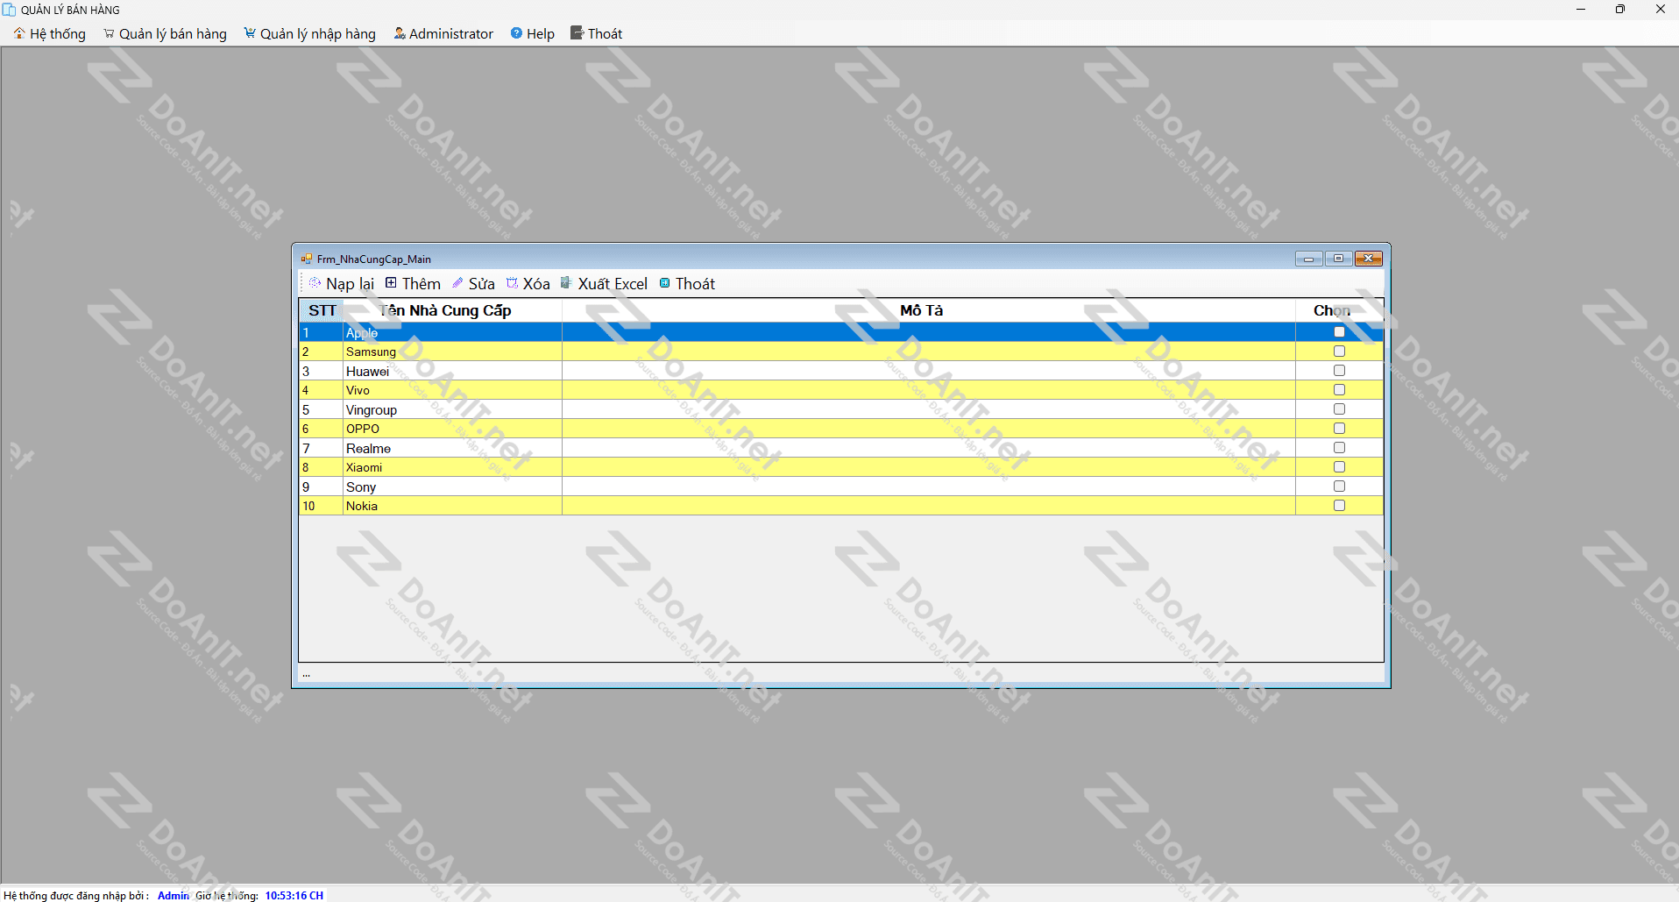Click the 10:53:16 CH system time
This screenshot has height=902, width=1679.
tap(294, 895)
